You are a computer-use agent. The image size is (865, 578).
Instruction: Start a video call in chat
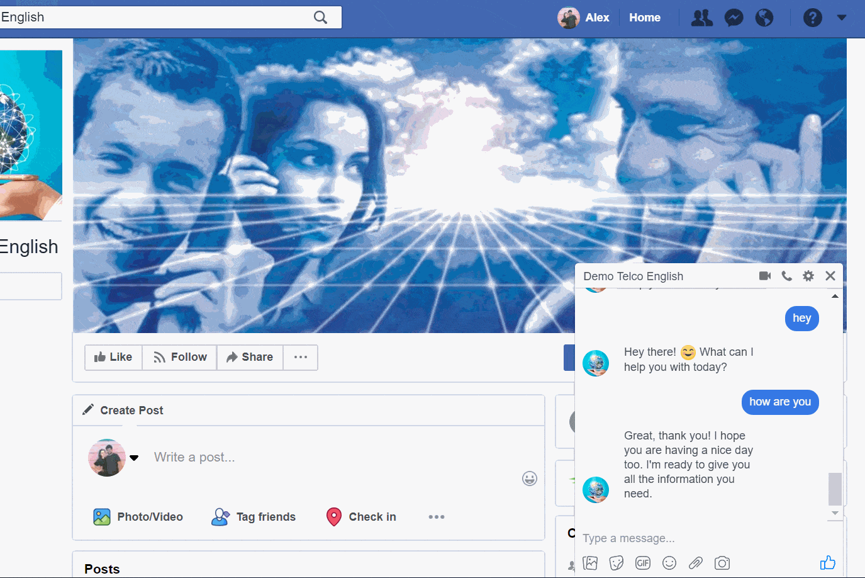coord(765,276)
